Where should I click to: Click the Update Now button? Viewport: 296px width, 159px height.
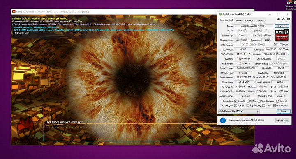282,121
